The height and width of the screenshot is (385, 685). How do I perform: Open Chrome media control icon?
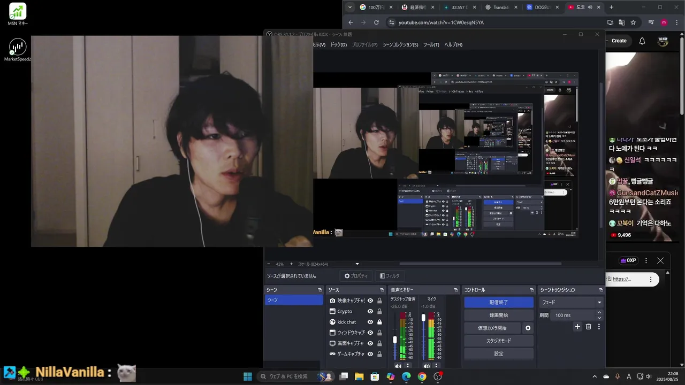(651, 22)
